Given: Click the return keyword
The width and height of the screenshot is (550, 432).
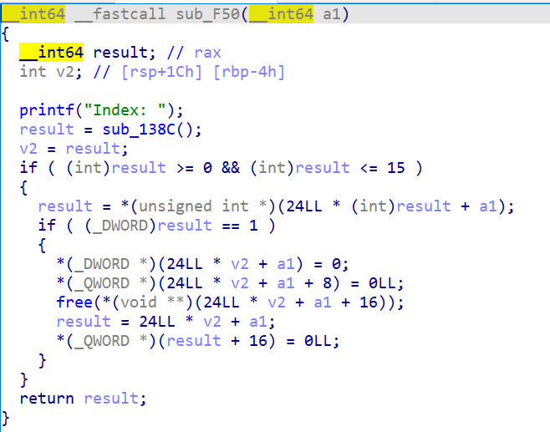Looking at the screenshot, I should tap(48, 398).
